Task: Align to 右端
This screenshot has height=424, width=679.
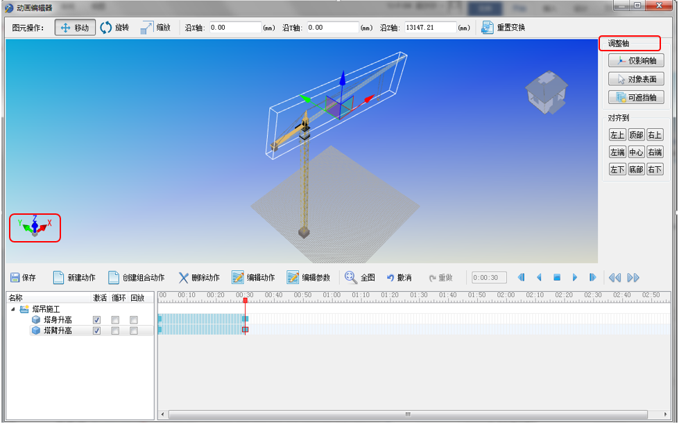Action: coord(655,152)
